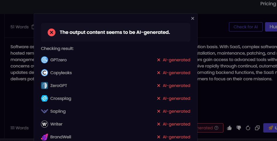The height and width of the screenshot is (141, 277).
Task: Click the purple rocket upgrade button
Action: coord(270,128)
